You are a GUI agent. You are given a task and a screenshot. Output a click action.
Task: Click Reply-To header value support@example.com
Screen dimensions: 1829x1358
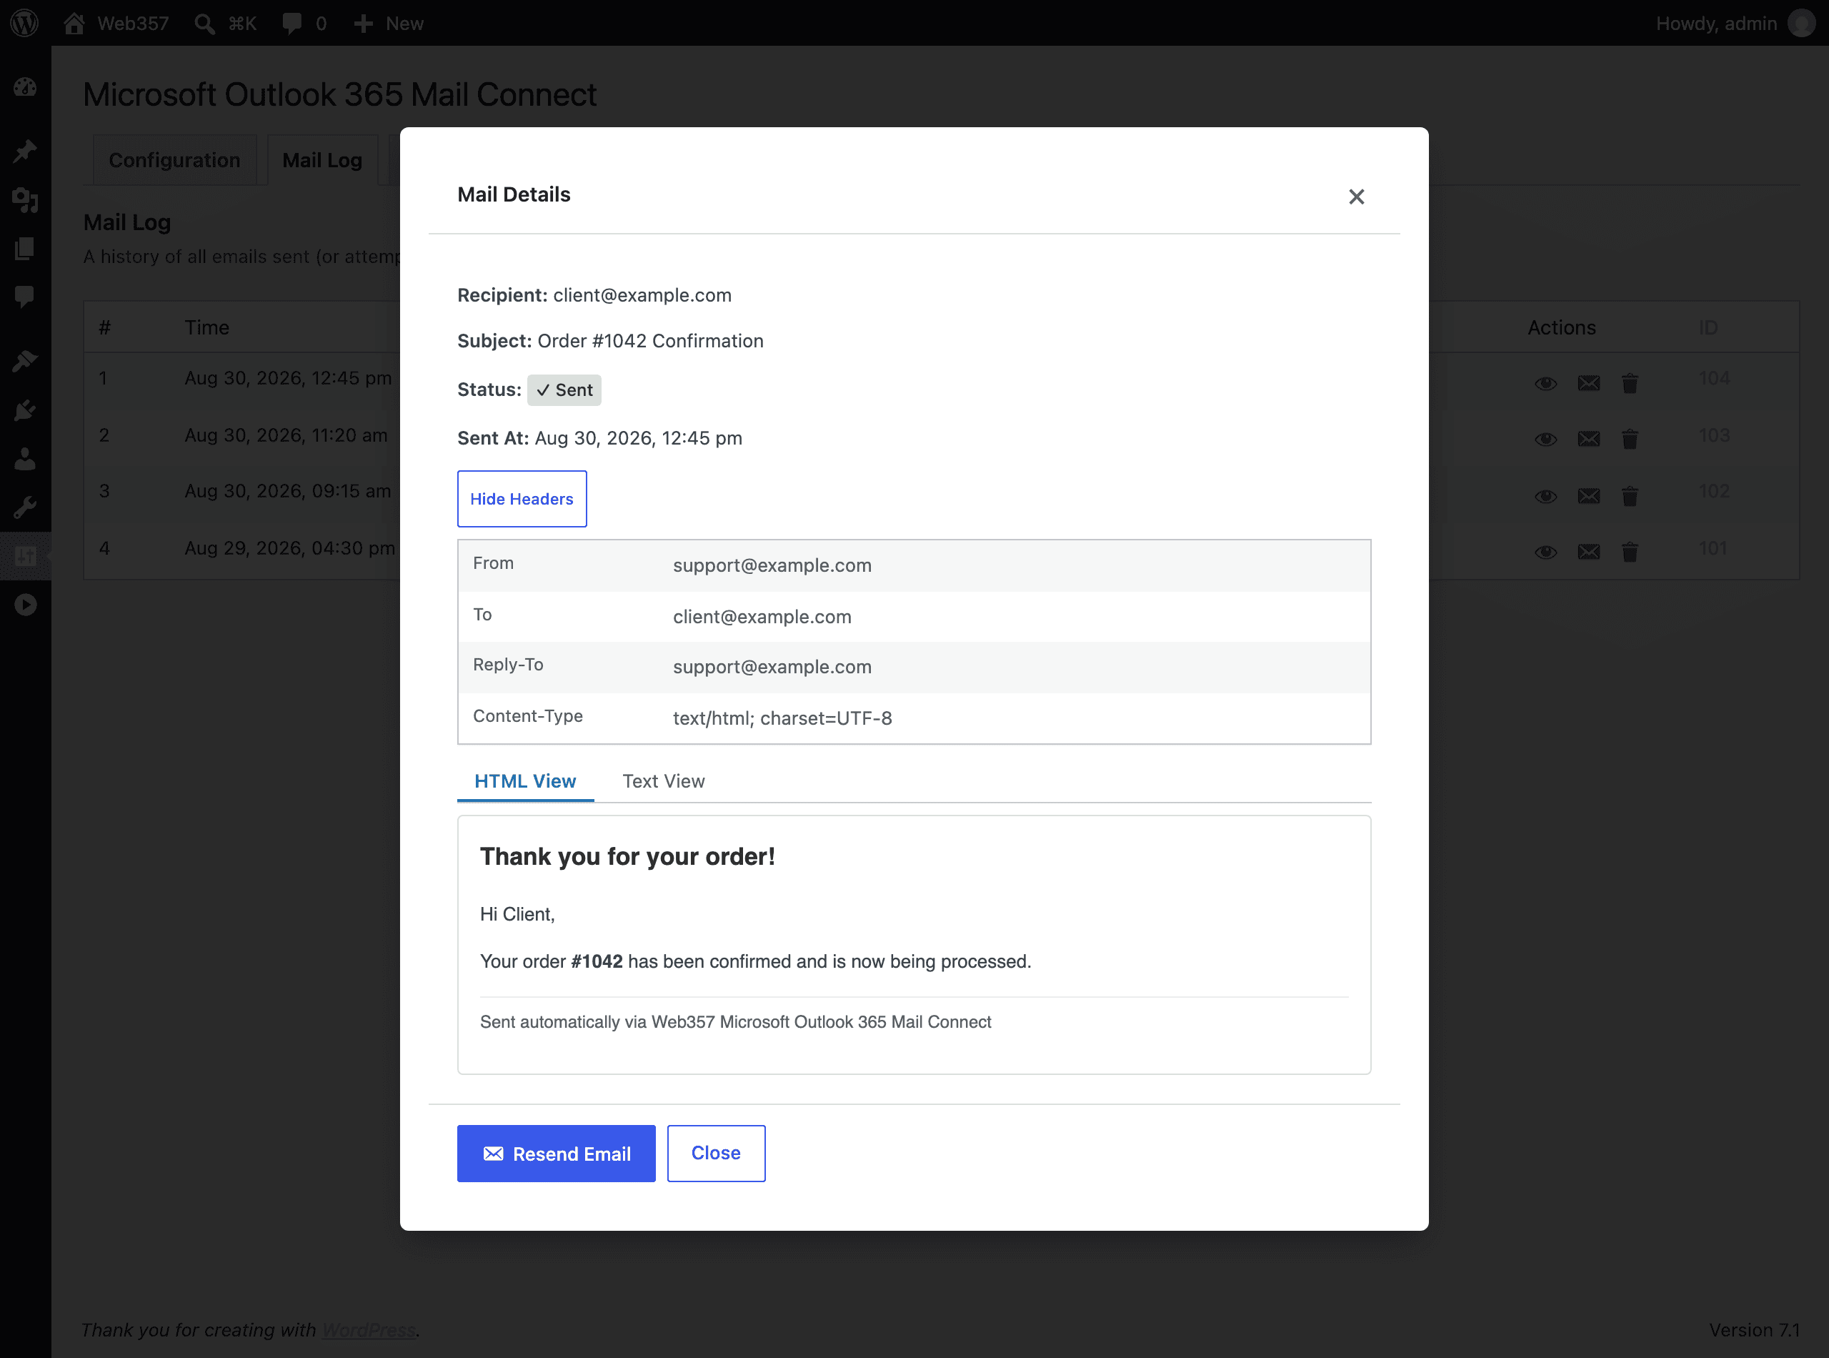772,667
